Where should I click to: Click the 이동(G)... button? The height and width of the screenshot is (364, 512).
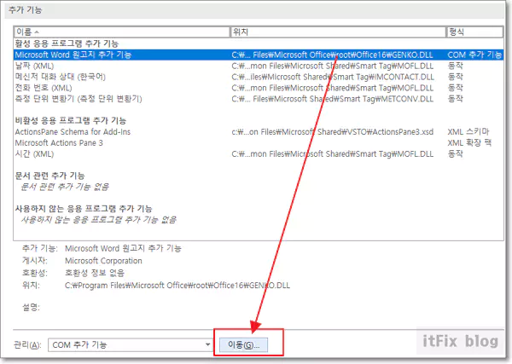point(243,344)
